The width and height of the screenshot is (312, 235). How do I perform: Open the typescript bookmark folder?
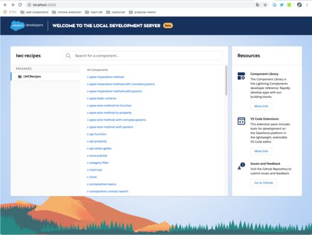(x=115, y=12)
